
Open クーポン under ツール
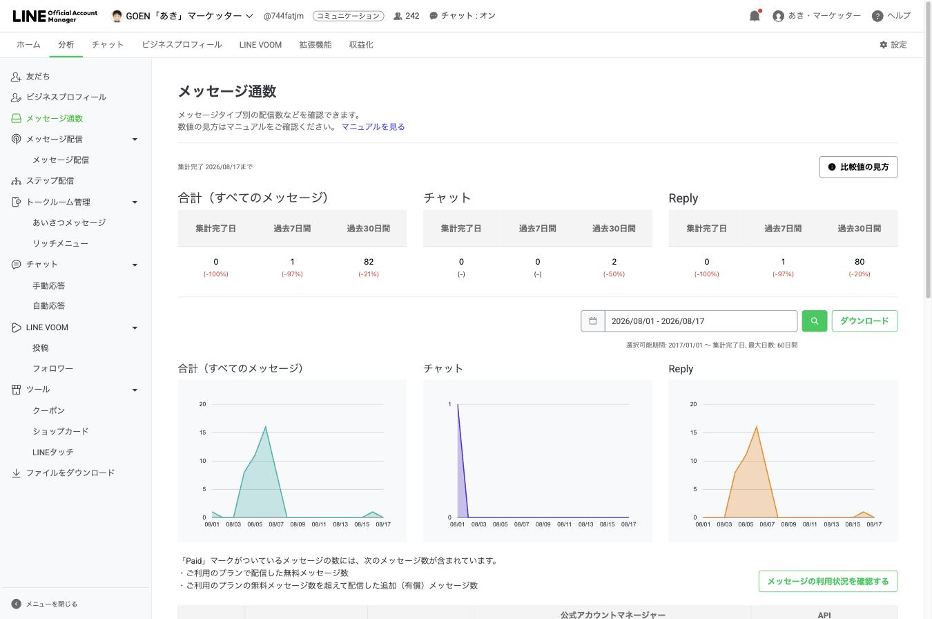(48, 410)
